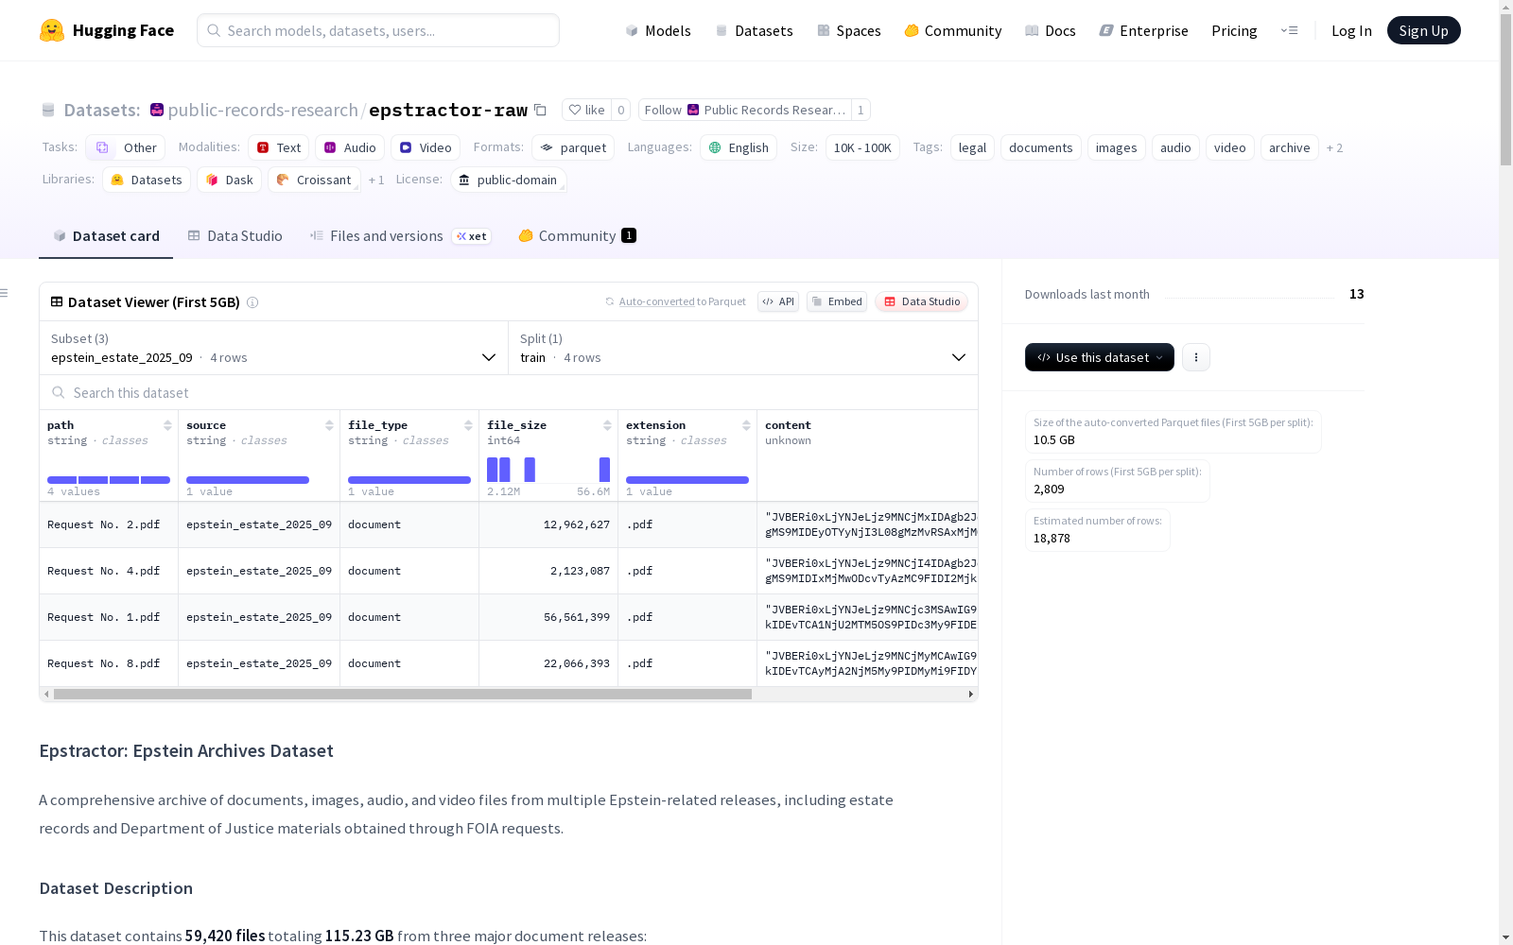Screen dimensions: 1513x945
Task: Click the documents tag
Action: coord(1041,147)
